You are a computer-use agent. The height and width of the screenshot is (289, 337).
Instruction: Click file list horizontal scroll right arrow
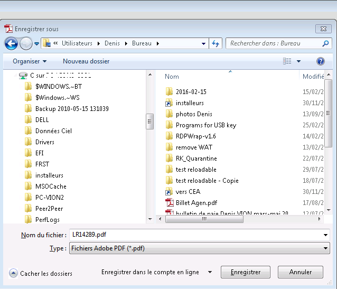pos(320,219)
